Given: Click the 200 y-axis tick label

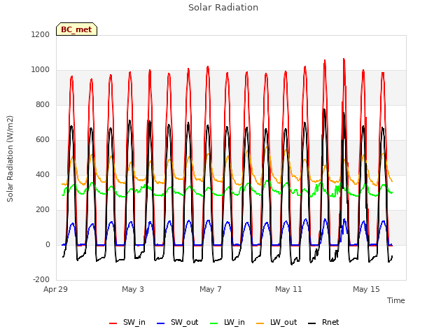Looking at the screenshot, I should point(43,210).
